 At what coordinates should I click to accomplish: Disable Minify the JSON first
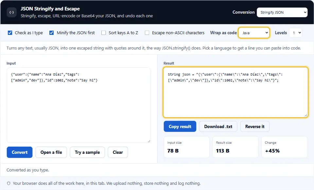click(x=51, y=33)
